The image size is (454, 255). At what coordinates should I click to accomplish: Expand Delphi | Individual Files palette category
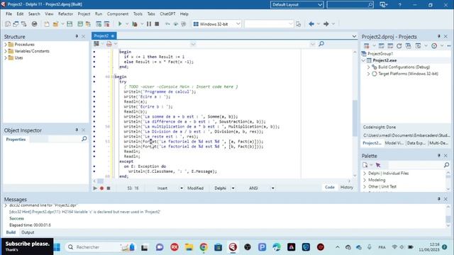pos(365,174)
